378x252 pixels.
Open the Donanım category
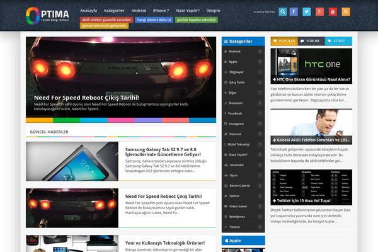(243, 103)
